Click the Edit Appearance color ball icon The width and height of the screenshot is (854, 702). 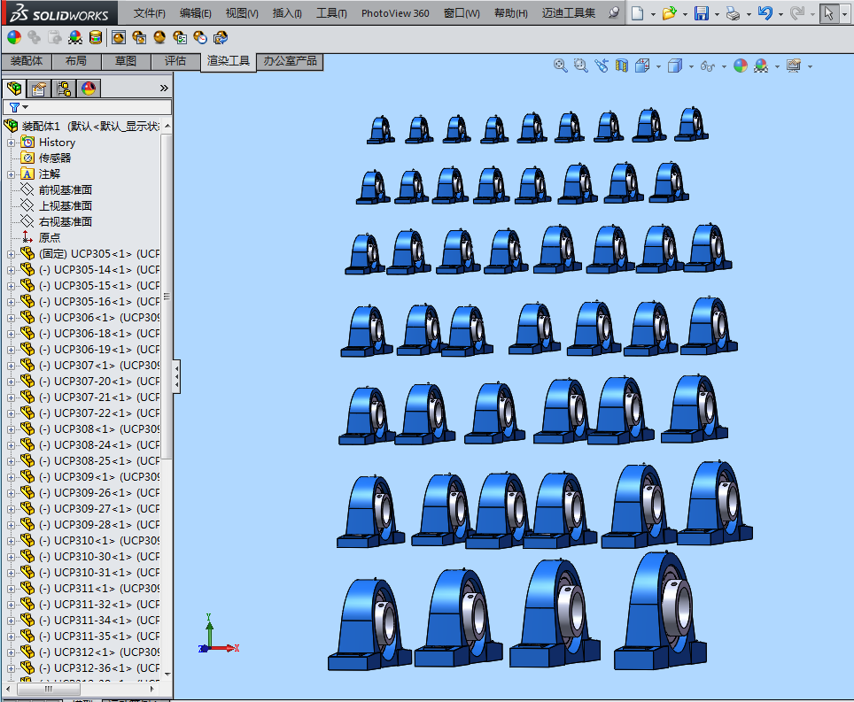tap(14, 37)
